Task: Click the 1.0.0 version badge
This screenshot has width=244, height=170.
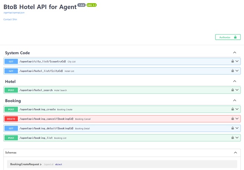Action: point(81,5)
